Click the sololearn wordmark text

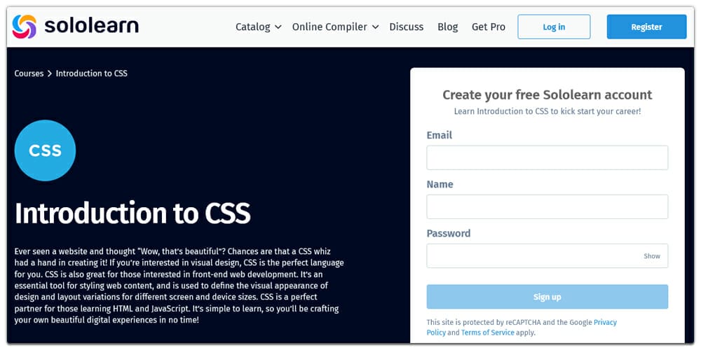click(x=91, y=27)
